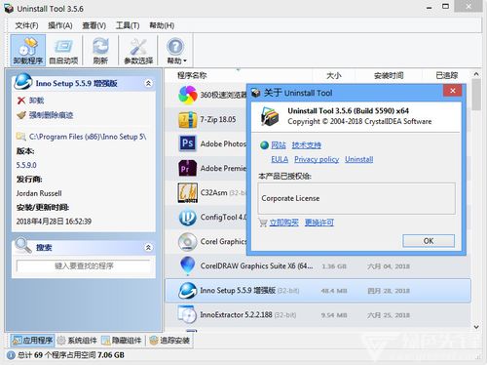487x365 pixels.
Task: Click the Inno Setup globe icon in details panel header
Action: [x=23, y=82]
